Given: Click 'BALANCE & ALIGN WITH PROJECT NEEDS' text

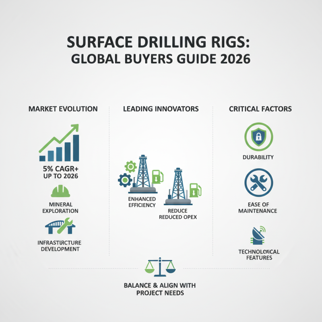Looking at the screenshot, I should tap(160, 289).
